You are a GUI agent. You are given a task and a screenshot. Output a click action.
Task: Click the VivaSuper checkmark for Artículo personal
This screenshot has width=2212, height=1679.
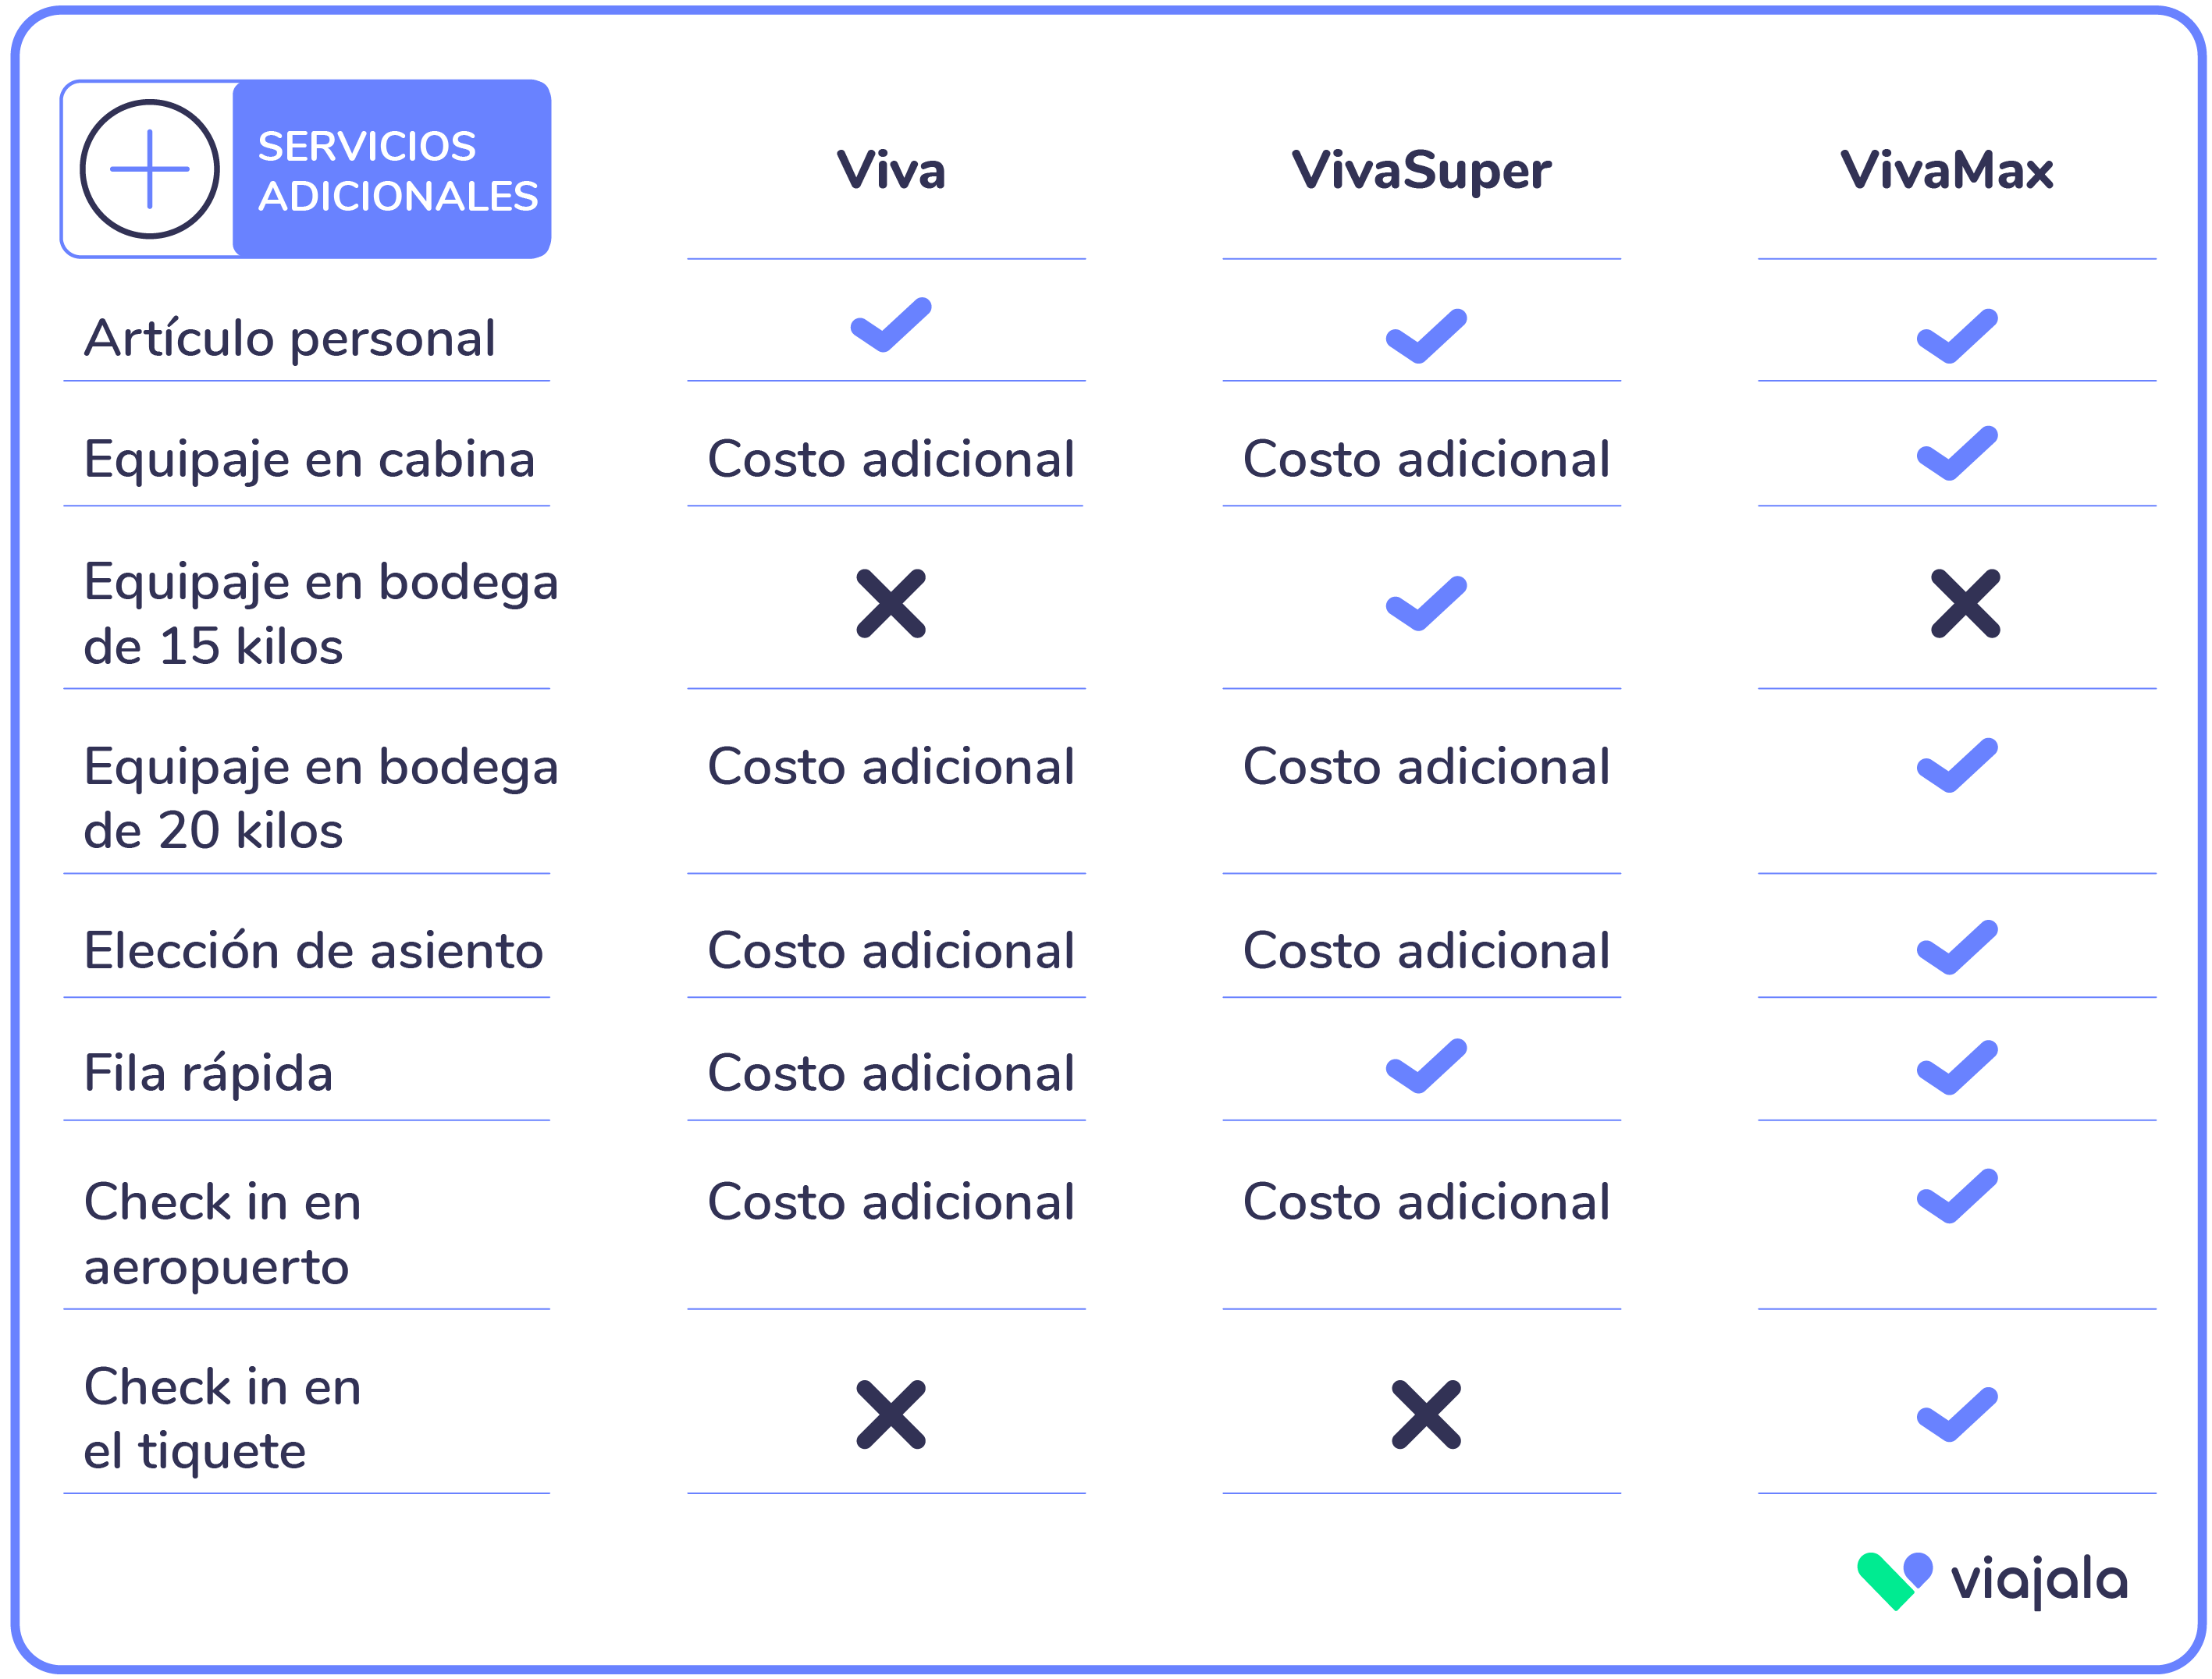click(x=1426, y=335)
